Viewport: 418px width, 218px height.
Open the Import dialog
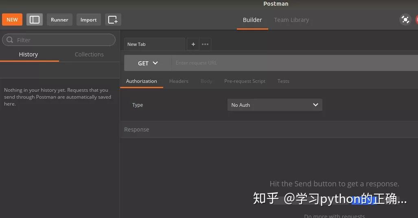tap(88, 19)
